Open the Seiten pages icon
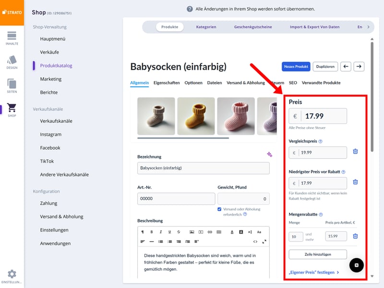This screenshot has height=288, width=384. pyautogui.click(x=12, y=86)
